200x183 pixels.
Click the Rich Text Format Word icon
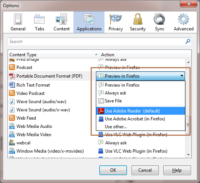click(12, 85)
